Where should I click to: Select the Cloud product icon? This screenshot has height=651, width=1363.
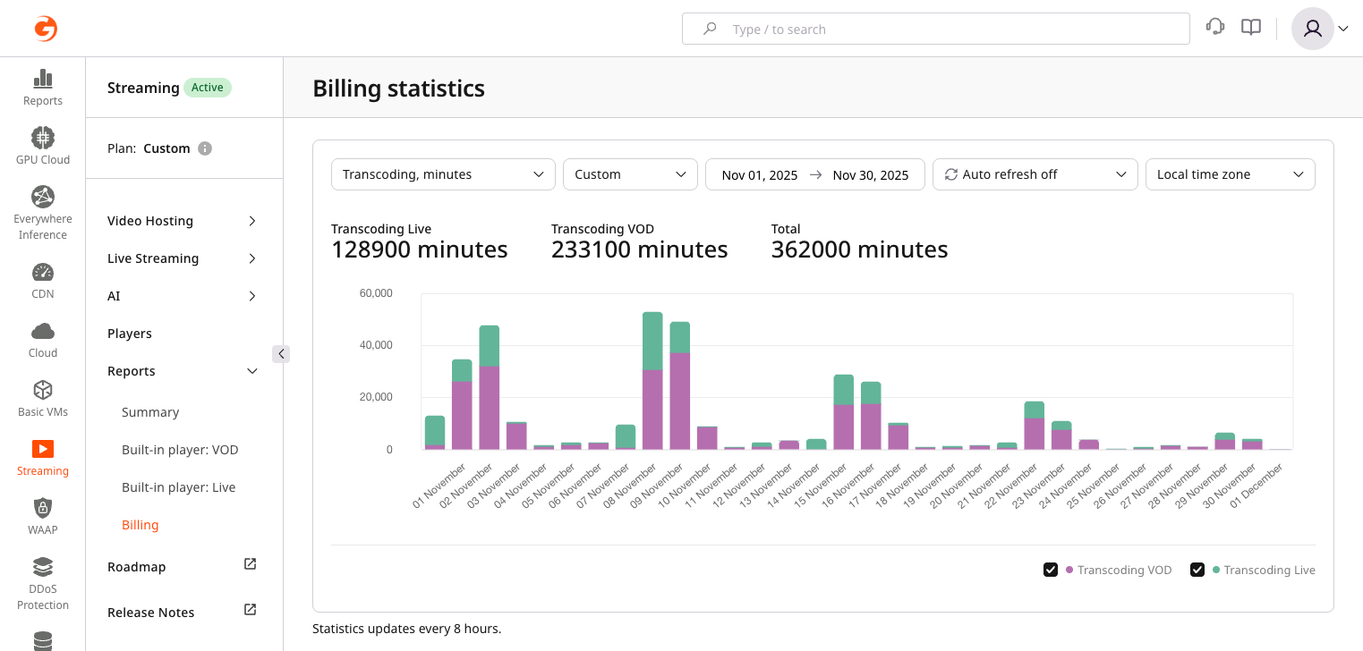43,332
